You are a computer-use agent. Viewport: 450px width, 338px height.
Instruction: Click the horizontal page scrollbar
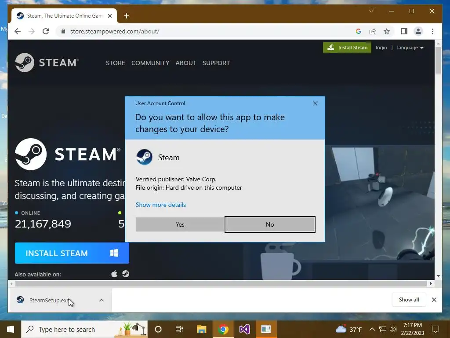click(221, 284)
